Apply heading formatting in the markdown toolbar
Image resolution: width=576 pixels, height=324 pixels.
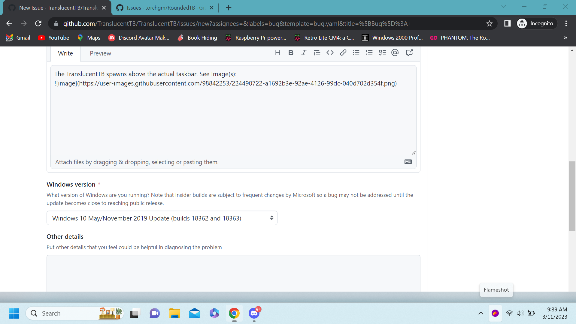(x=277, y=52)
